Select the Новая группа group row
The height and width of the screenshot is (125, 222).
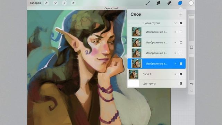[156, 23]
